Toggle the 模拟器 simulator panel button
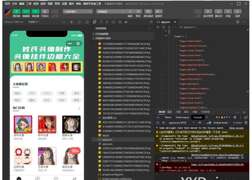 (x=16, y=11)
